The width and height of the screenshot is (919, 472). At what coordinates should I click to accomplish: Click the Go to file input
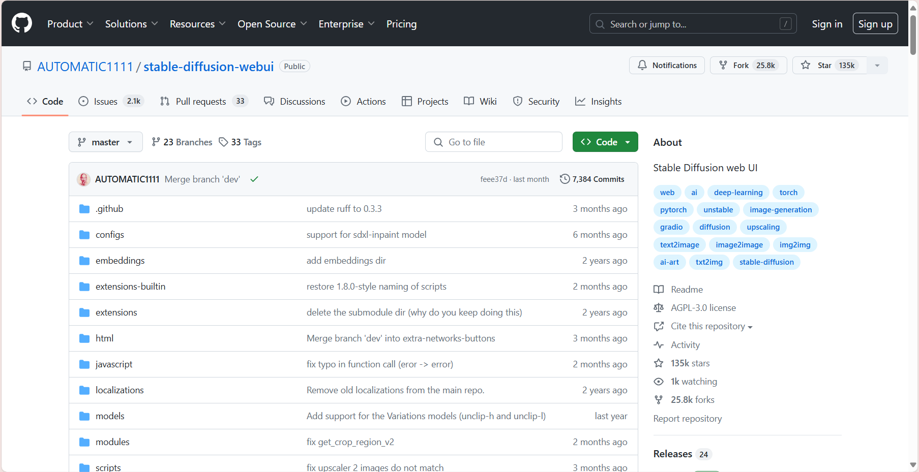[x=494, y=142]
